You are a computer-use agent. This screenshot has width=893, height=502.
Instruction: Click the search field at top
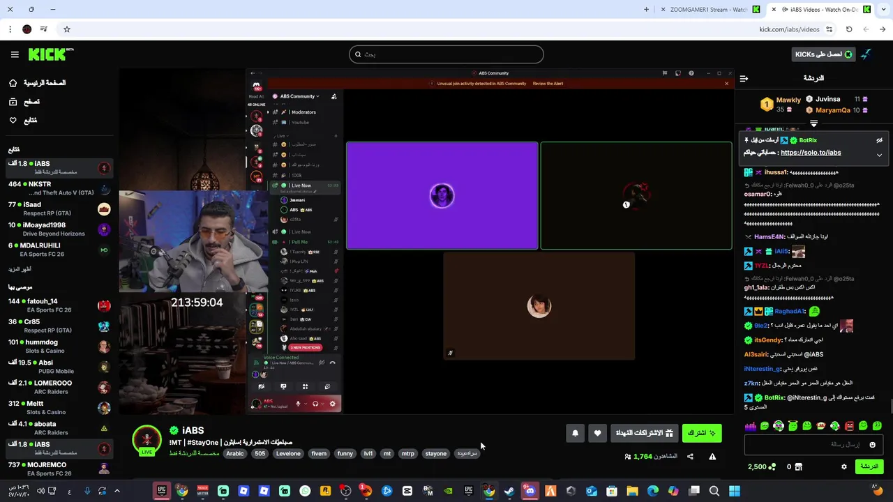446,54
